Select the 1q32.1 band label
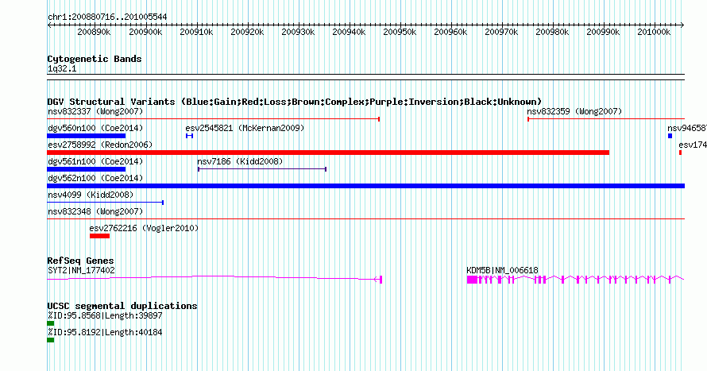Image resolution: width=707 pixels, height=371 pixels. (62, 69)
